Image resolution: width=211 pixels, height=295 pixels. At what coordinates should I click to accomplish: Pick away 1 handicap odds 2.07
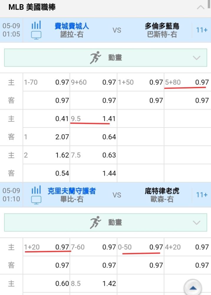[x=46, y=137]
